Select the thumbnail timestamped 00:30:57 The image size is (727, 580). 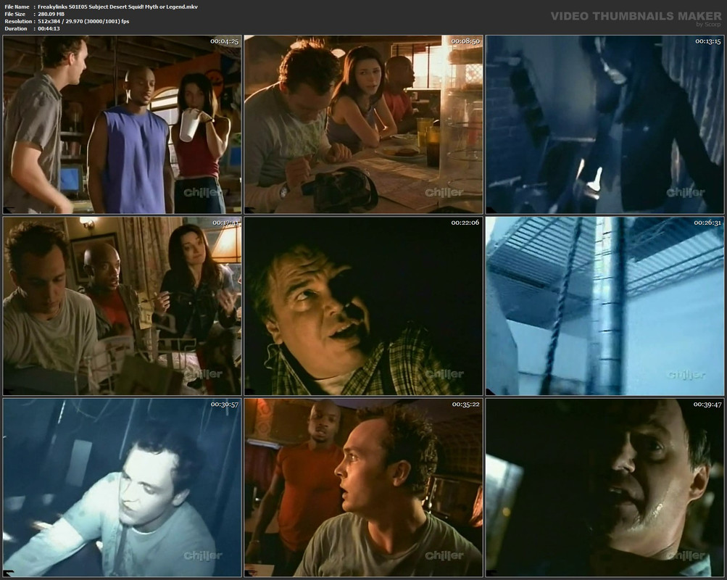(x=122, y=488)
